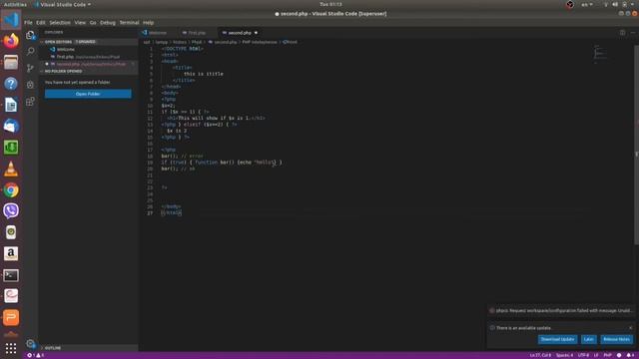Screen dimensions: 639x359
Task: Open the Explorer view in the activity bar
Action: 30,36
